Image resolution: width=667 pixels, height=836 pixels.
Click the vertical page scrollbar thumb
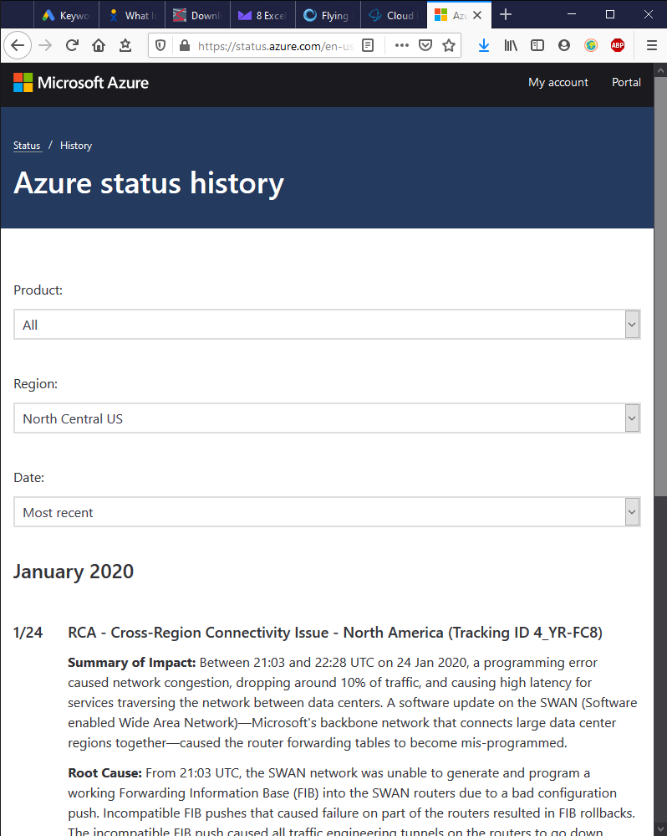[660, 286]
